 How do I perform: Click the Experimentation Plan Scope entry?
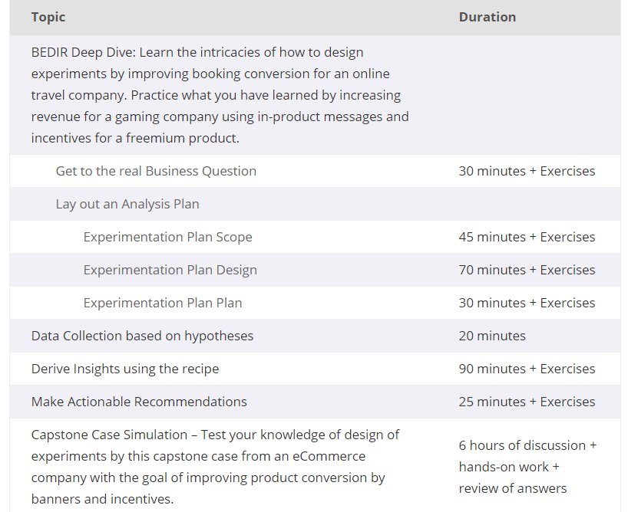point(168,237)
